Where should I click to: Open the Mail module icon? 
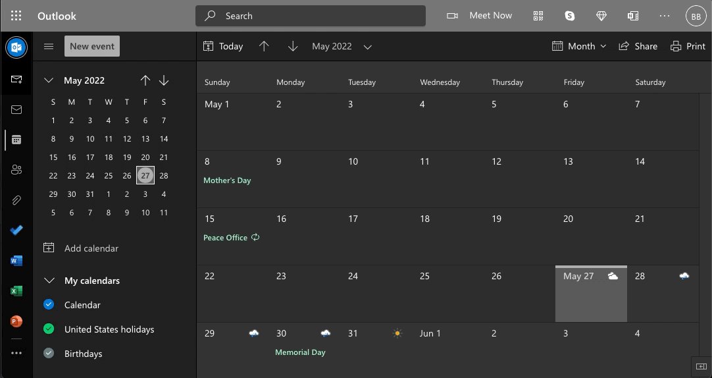[16, 109]
